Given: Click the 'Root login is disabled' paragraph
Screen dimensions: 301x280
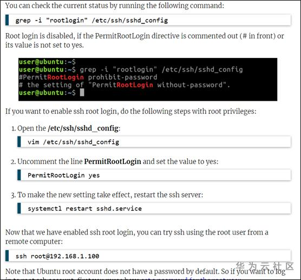Looking at the screenshot, I should click(145, 40).
